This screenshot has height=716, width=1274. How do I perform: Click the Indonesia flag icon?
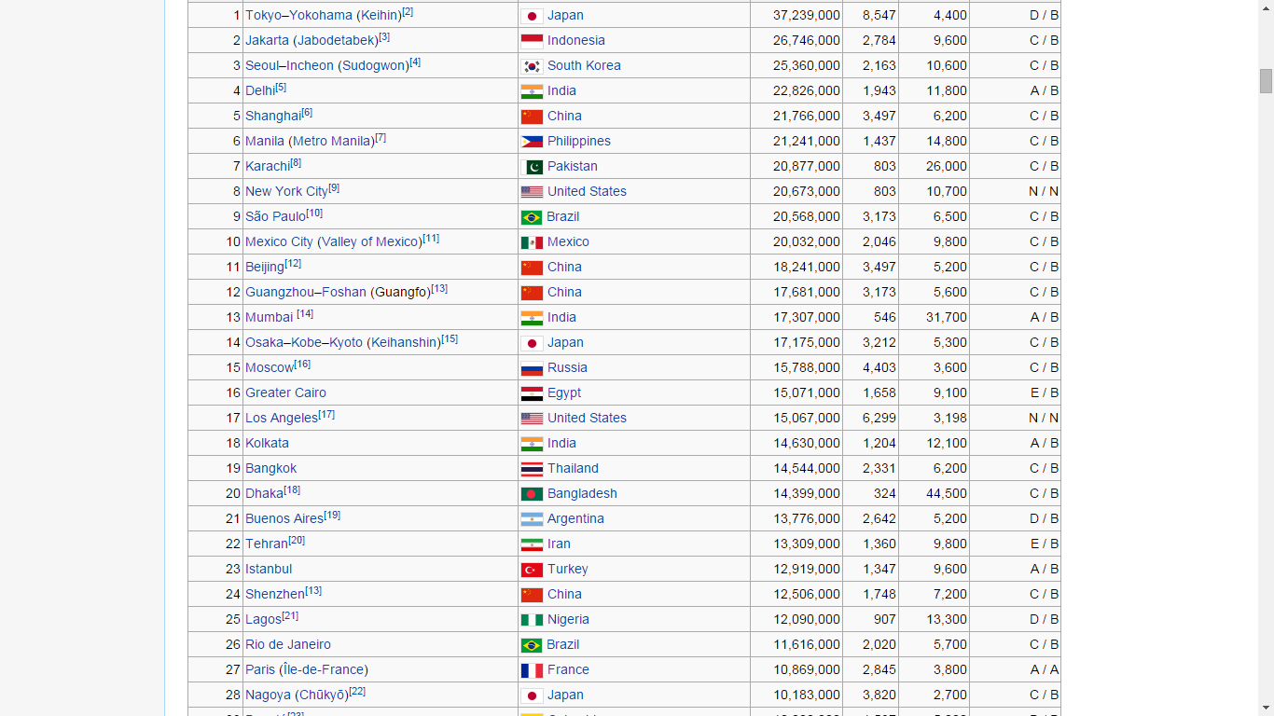pos(532,41)
